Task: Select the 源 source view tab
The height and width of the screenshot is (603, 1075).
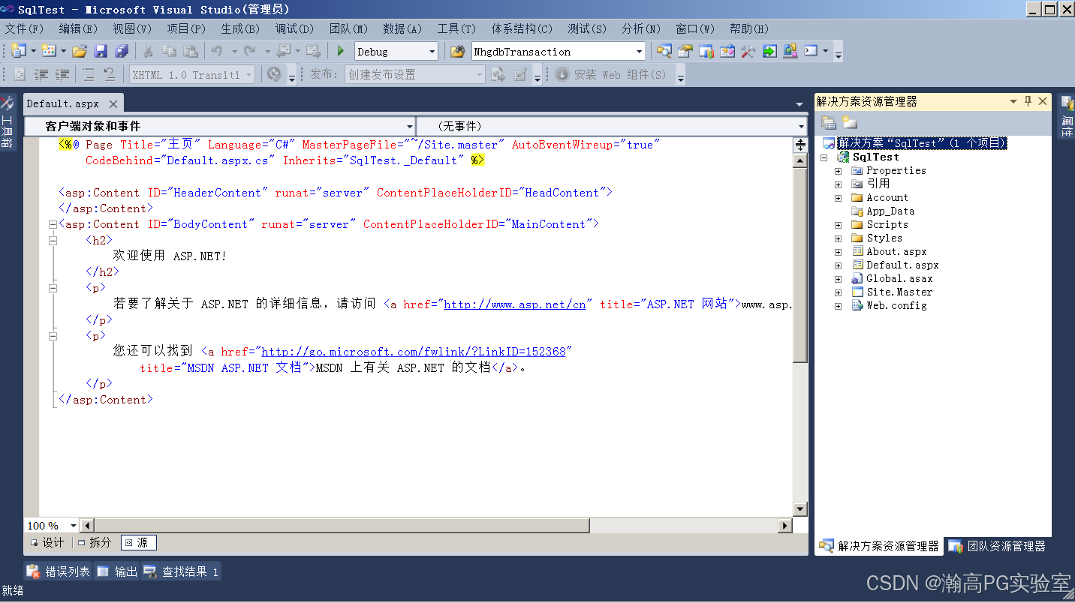Action: (x=138, y=542)
